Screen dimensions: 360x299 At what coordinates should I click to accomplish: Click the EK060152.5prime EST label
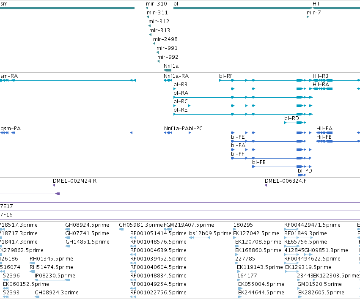[x=26, y=284]
